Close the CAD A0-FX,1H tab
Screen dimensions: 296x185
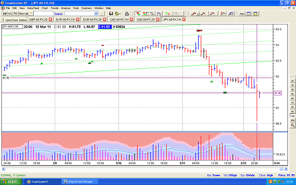131,19
